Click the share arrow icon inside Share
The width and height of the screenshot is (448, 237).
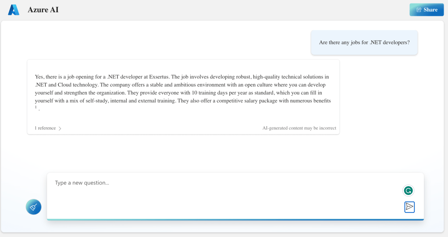(419, 10)
